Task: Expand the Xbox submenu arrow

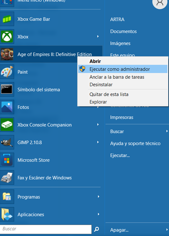Action: [98, 37]
